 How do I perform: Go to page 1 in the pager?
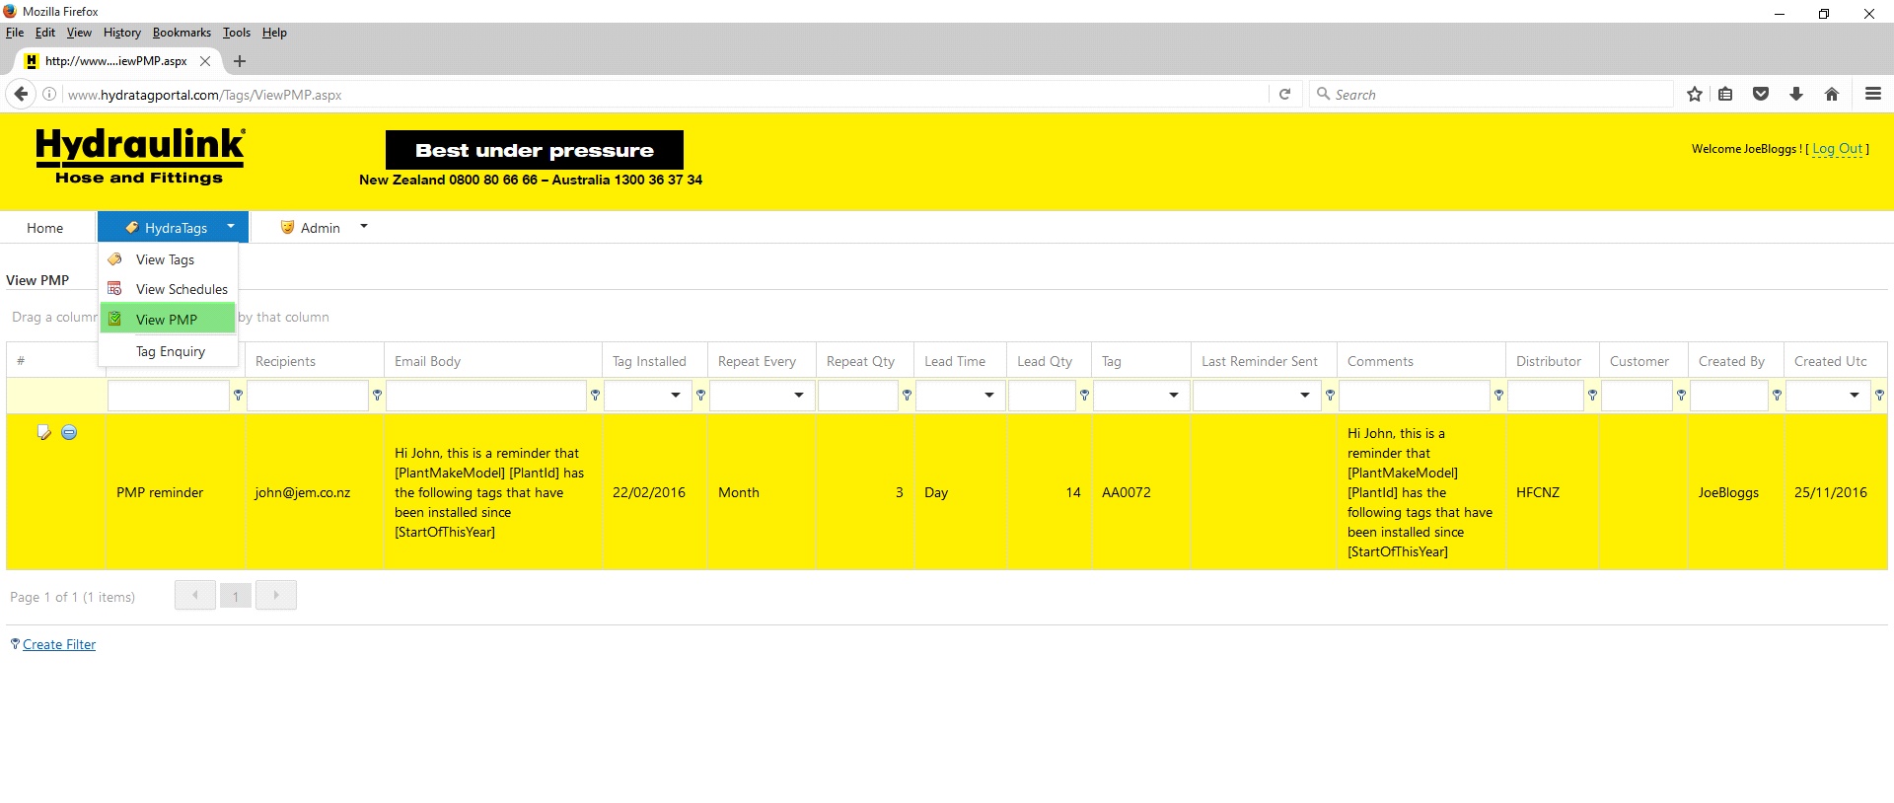(236, 596)
